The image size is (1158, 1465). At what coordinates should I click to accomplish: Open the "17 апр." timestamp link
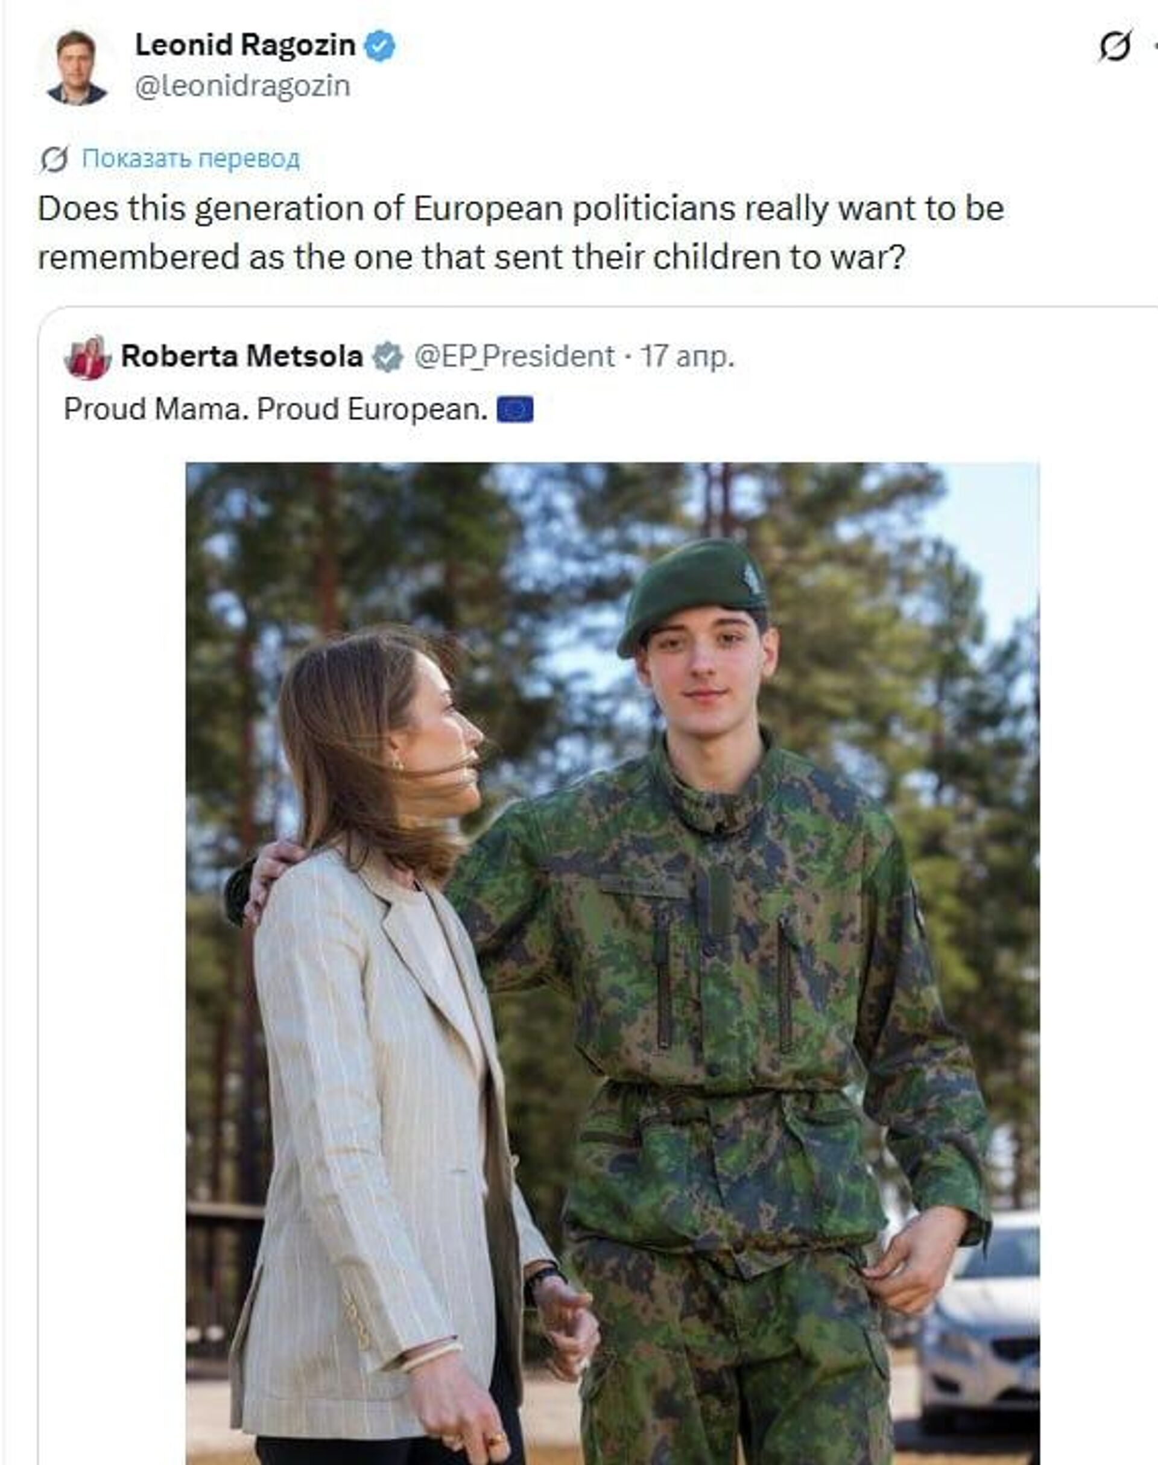tap(688, 356)
